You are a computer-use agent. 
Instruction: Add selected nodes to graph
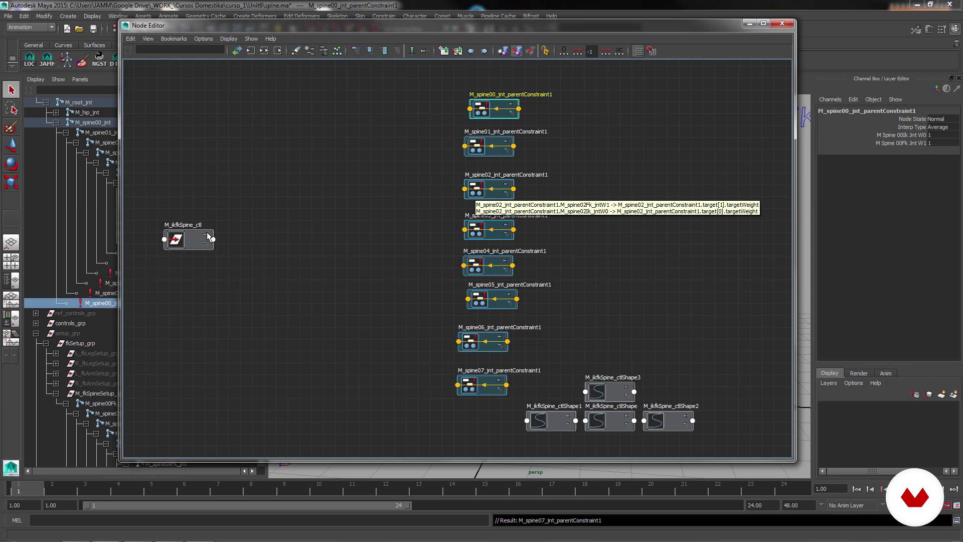tap(310, 51)
